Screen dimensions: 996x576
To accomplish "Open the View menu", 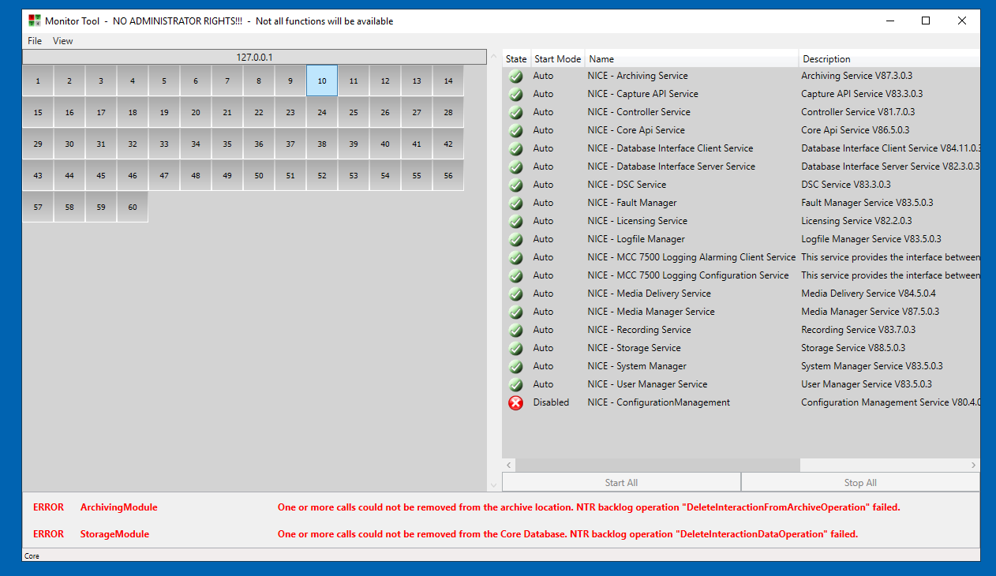I will [63, 41].
